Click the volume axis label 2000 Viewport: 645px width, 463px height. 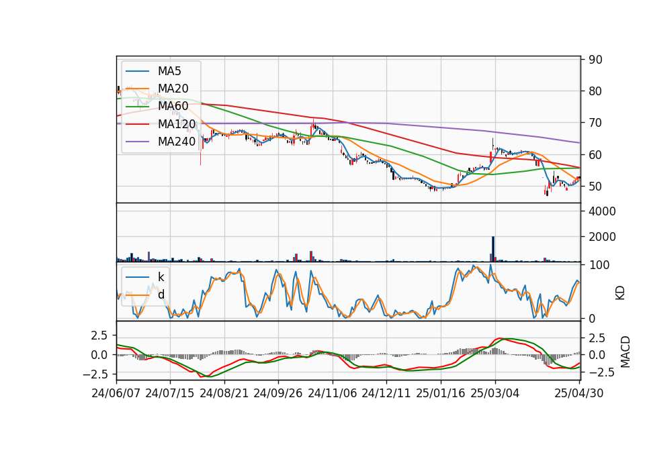(602, 237)
